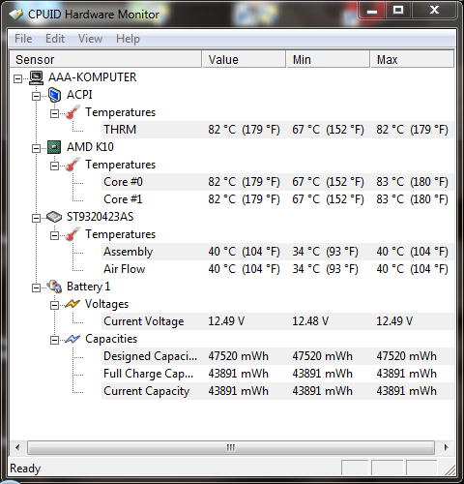
Task: Select the Current Voltage row
Action: [x=277, y=321]
